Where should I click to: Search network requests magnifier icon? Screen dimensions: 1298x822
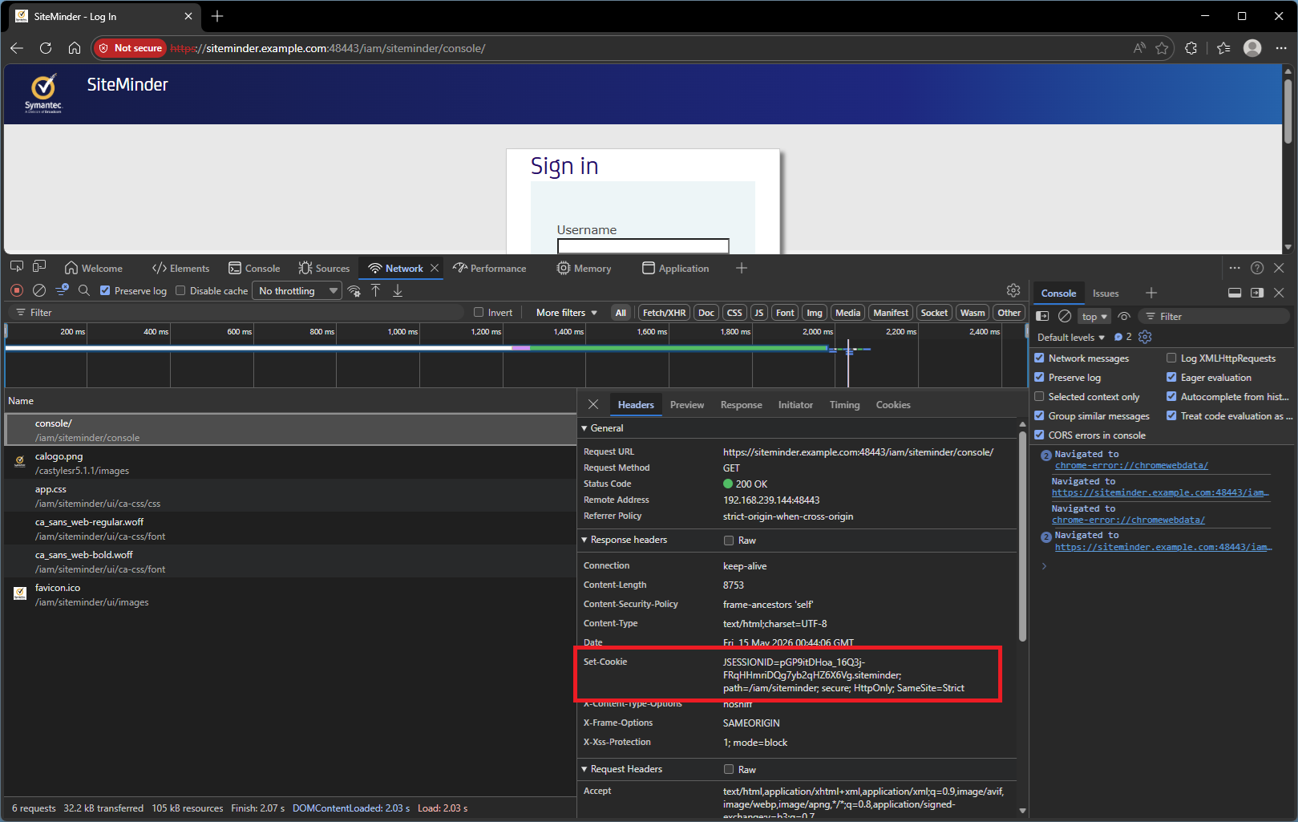pyautogui.click(x=84, y=290)
